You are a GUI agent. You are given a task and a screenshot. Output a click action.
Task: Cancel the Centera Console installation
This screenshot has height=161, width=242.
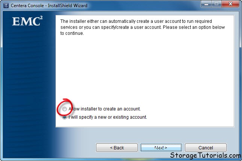pyautogui.click(x=206, y=148)
